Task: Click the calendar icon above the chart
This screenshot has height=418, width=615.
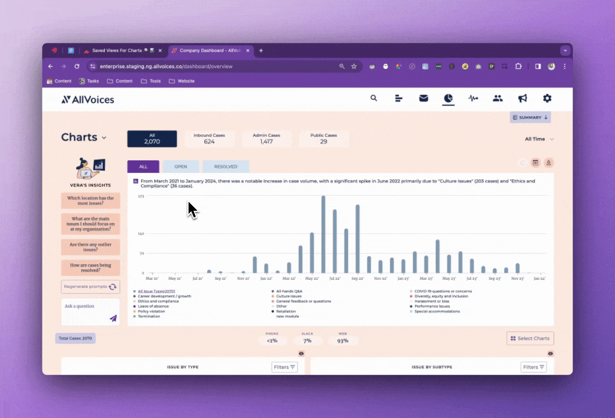Action: pyautogui.click(x=536, y=163)
